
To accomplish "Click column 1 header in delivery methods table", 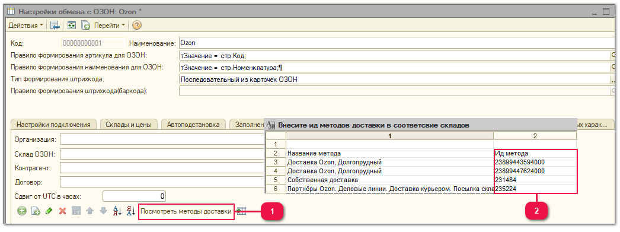I will (389, 136).
